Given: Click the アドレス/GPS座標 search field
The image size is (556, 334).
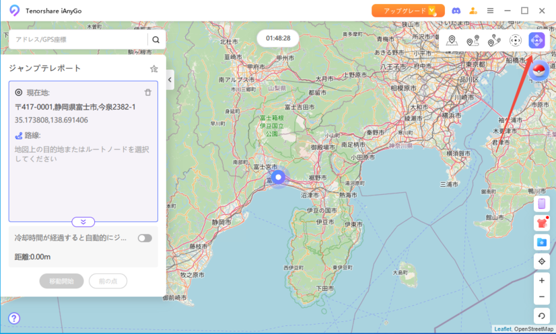Looking at the screenshot, I should [77, 40].
